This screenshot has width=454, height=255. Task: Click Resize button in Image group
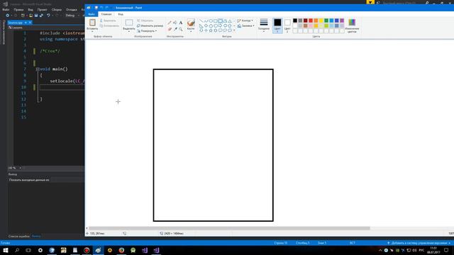(150, 25)
